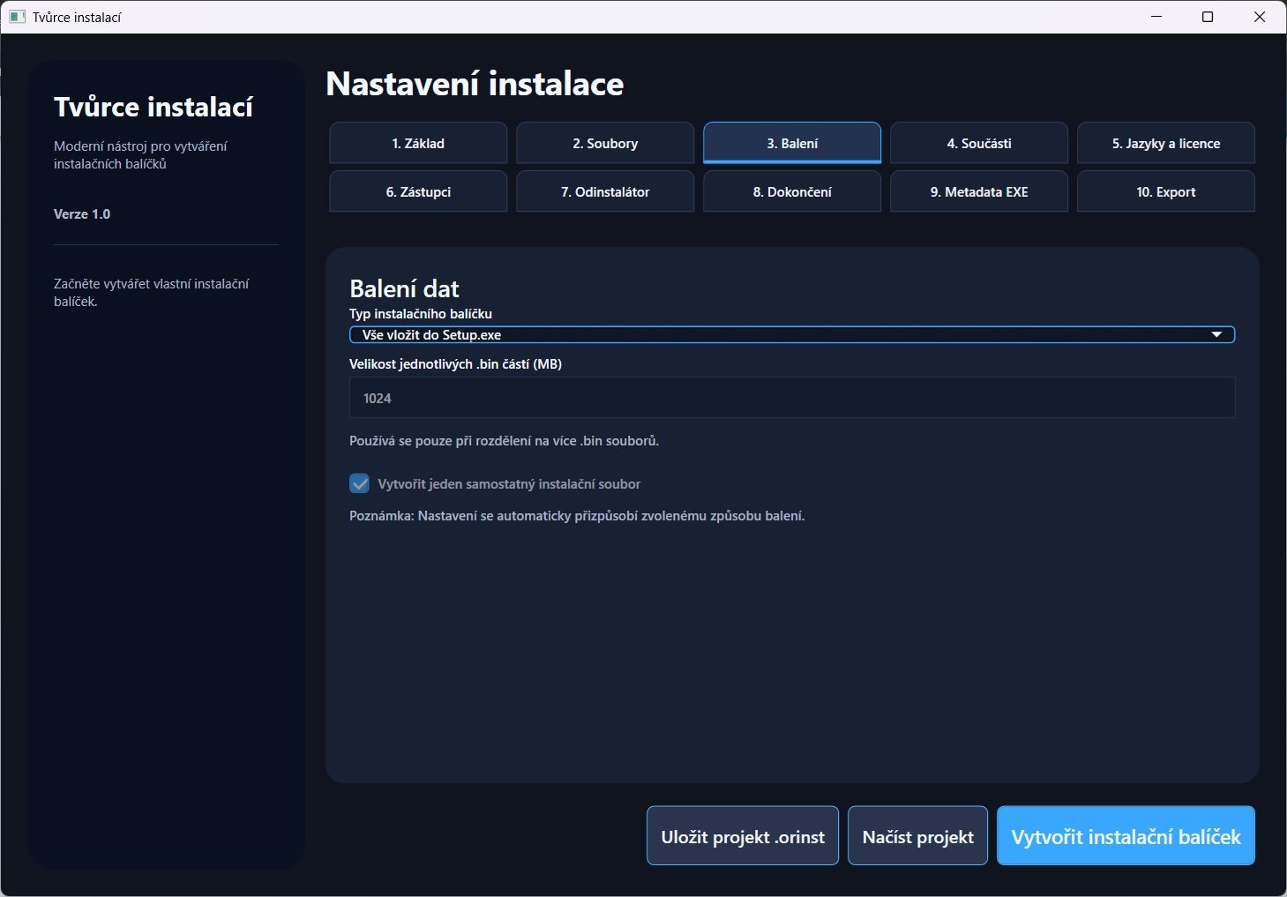Select the 3. Balení tab

pyautogui.click(x=792, y=143)
